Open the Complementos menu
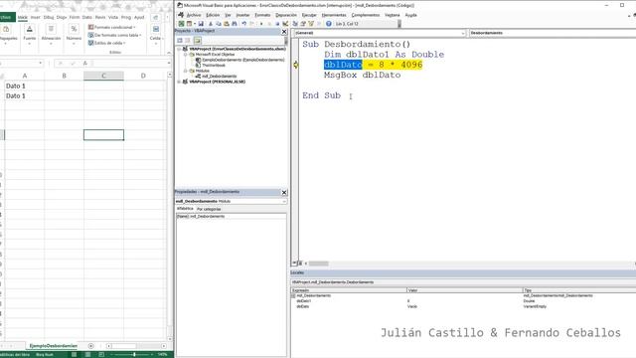 pos(365,15)
